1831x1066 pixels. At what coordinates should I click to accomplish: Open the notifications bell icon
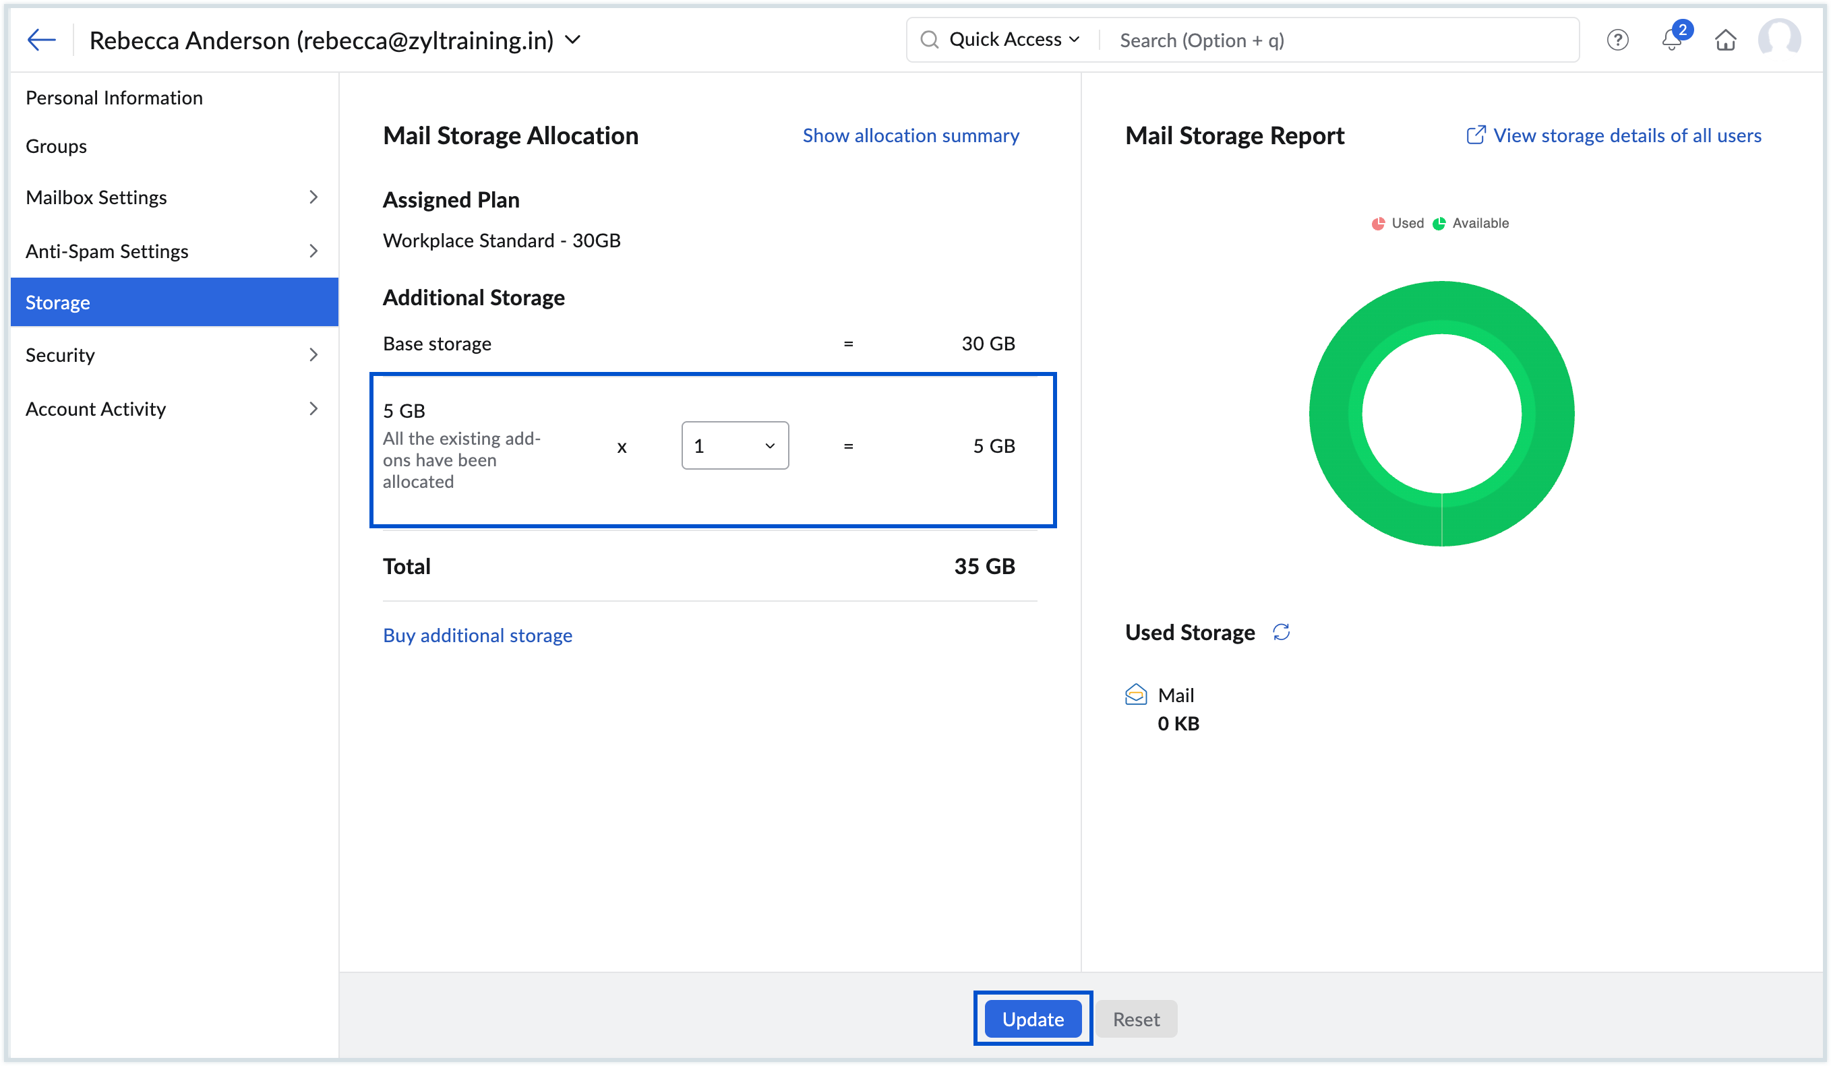[1671, 40]
